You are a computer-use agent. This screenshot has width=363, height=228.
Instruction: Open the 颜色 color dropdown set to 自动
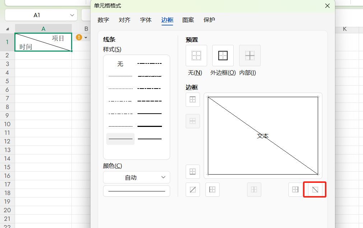click(136, 177)
